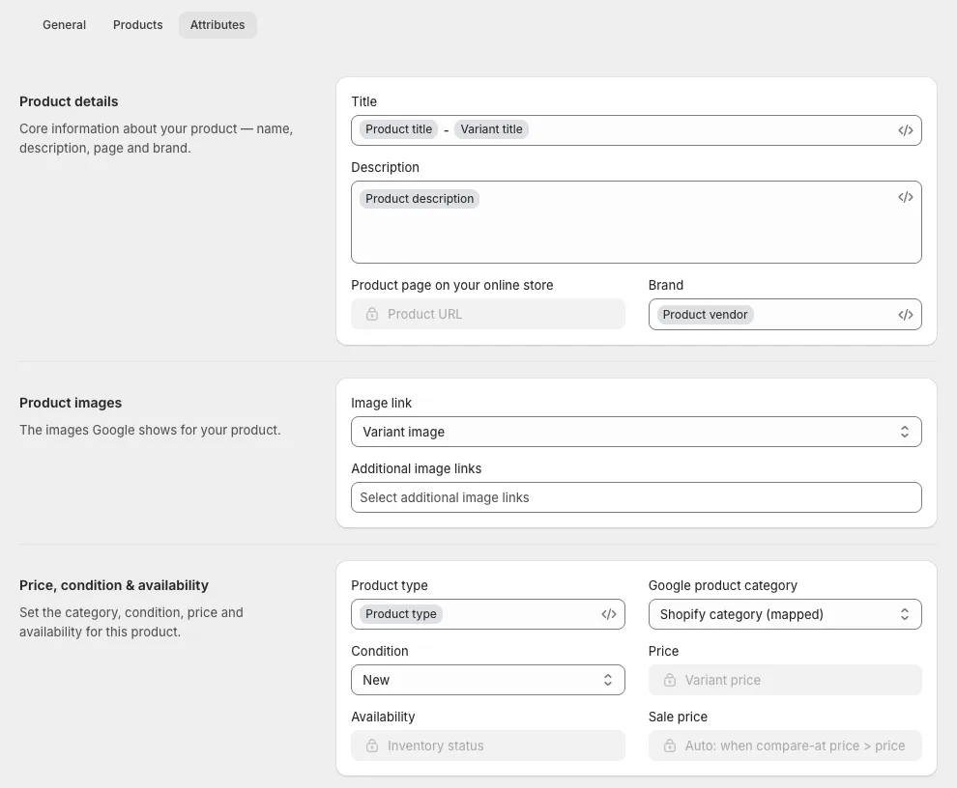This screenshot has height=788, width=957.
Task: Click the Product images heading
Action: pyautogui.click(x=71, y=403)
